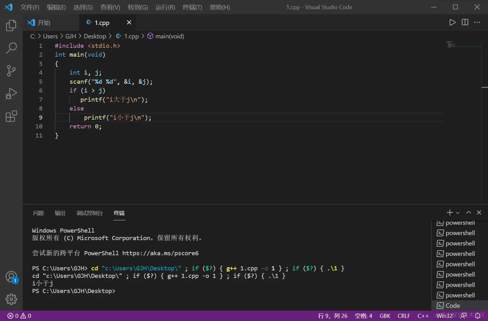Expand the Desktop breadcrumb segment
488x321 pixels.
click(95, 36)
